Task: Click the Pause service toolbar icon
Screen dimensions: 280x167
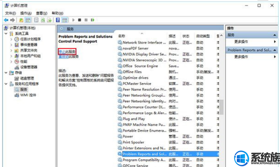Action: point(86,20)
